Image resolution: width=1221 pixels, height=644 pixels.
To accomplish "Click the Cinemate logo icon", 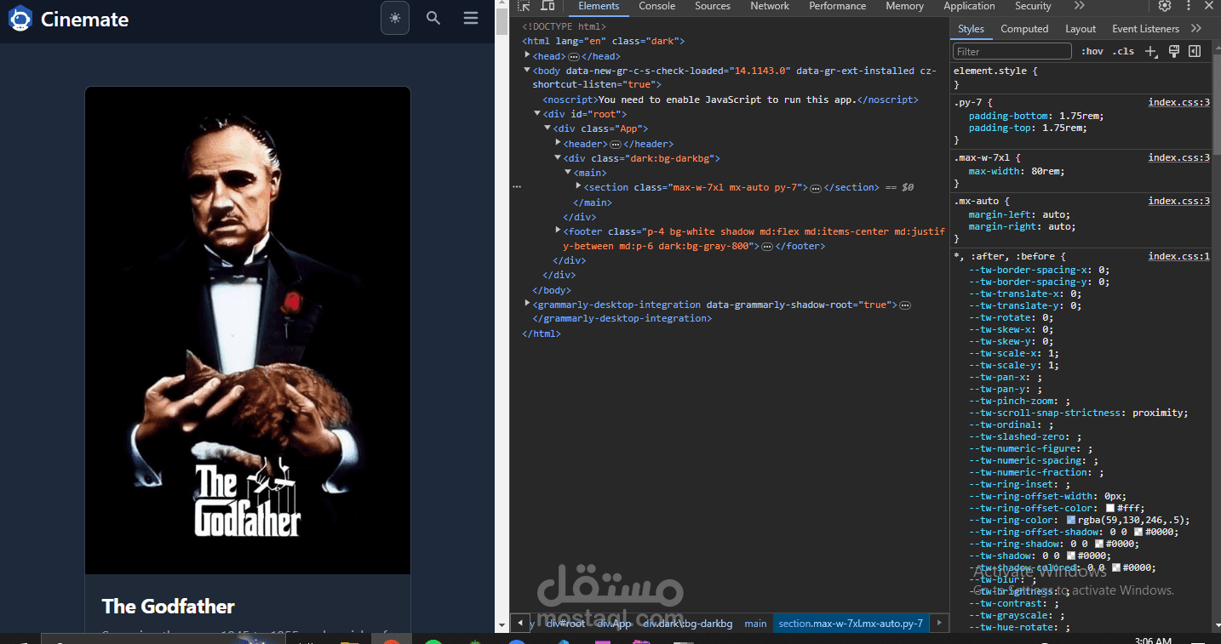I will (x=20, y=18).
